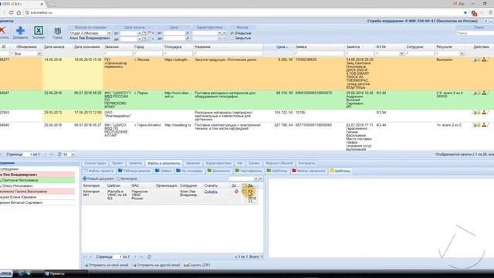The image size is (494, 278).
Task: Open the documents search box dropdown arrow
Action: [x=261, y=178]
